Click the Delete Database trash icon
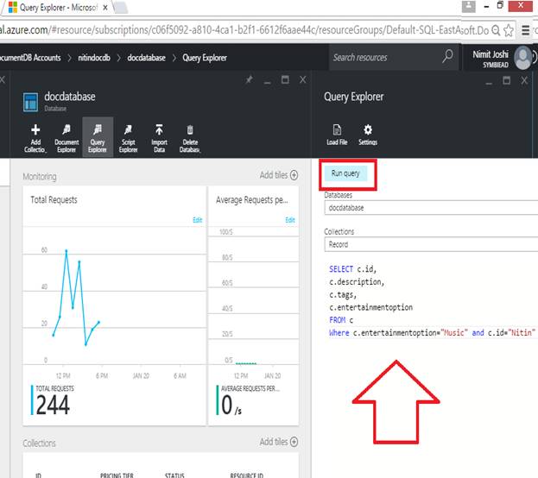This screenshot has height=478, width=538. tap(190, 130)
